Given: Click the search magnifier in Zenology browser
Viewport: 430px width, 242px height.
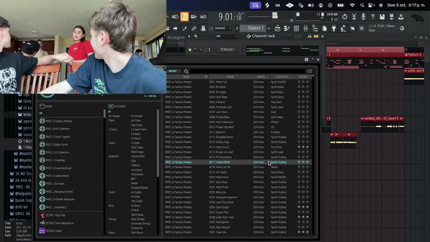Looking at the screenshot, I should tap(186, 71).
